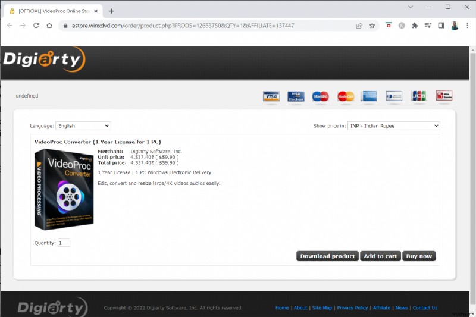Screen dimensions: 476x317
Task: Open the Affiliate footer link
Action: pos(381,308)
